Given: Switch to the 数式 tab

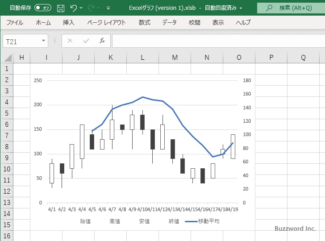Looking at the screenshot, I should [x=145, y=22].
